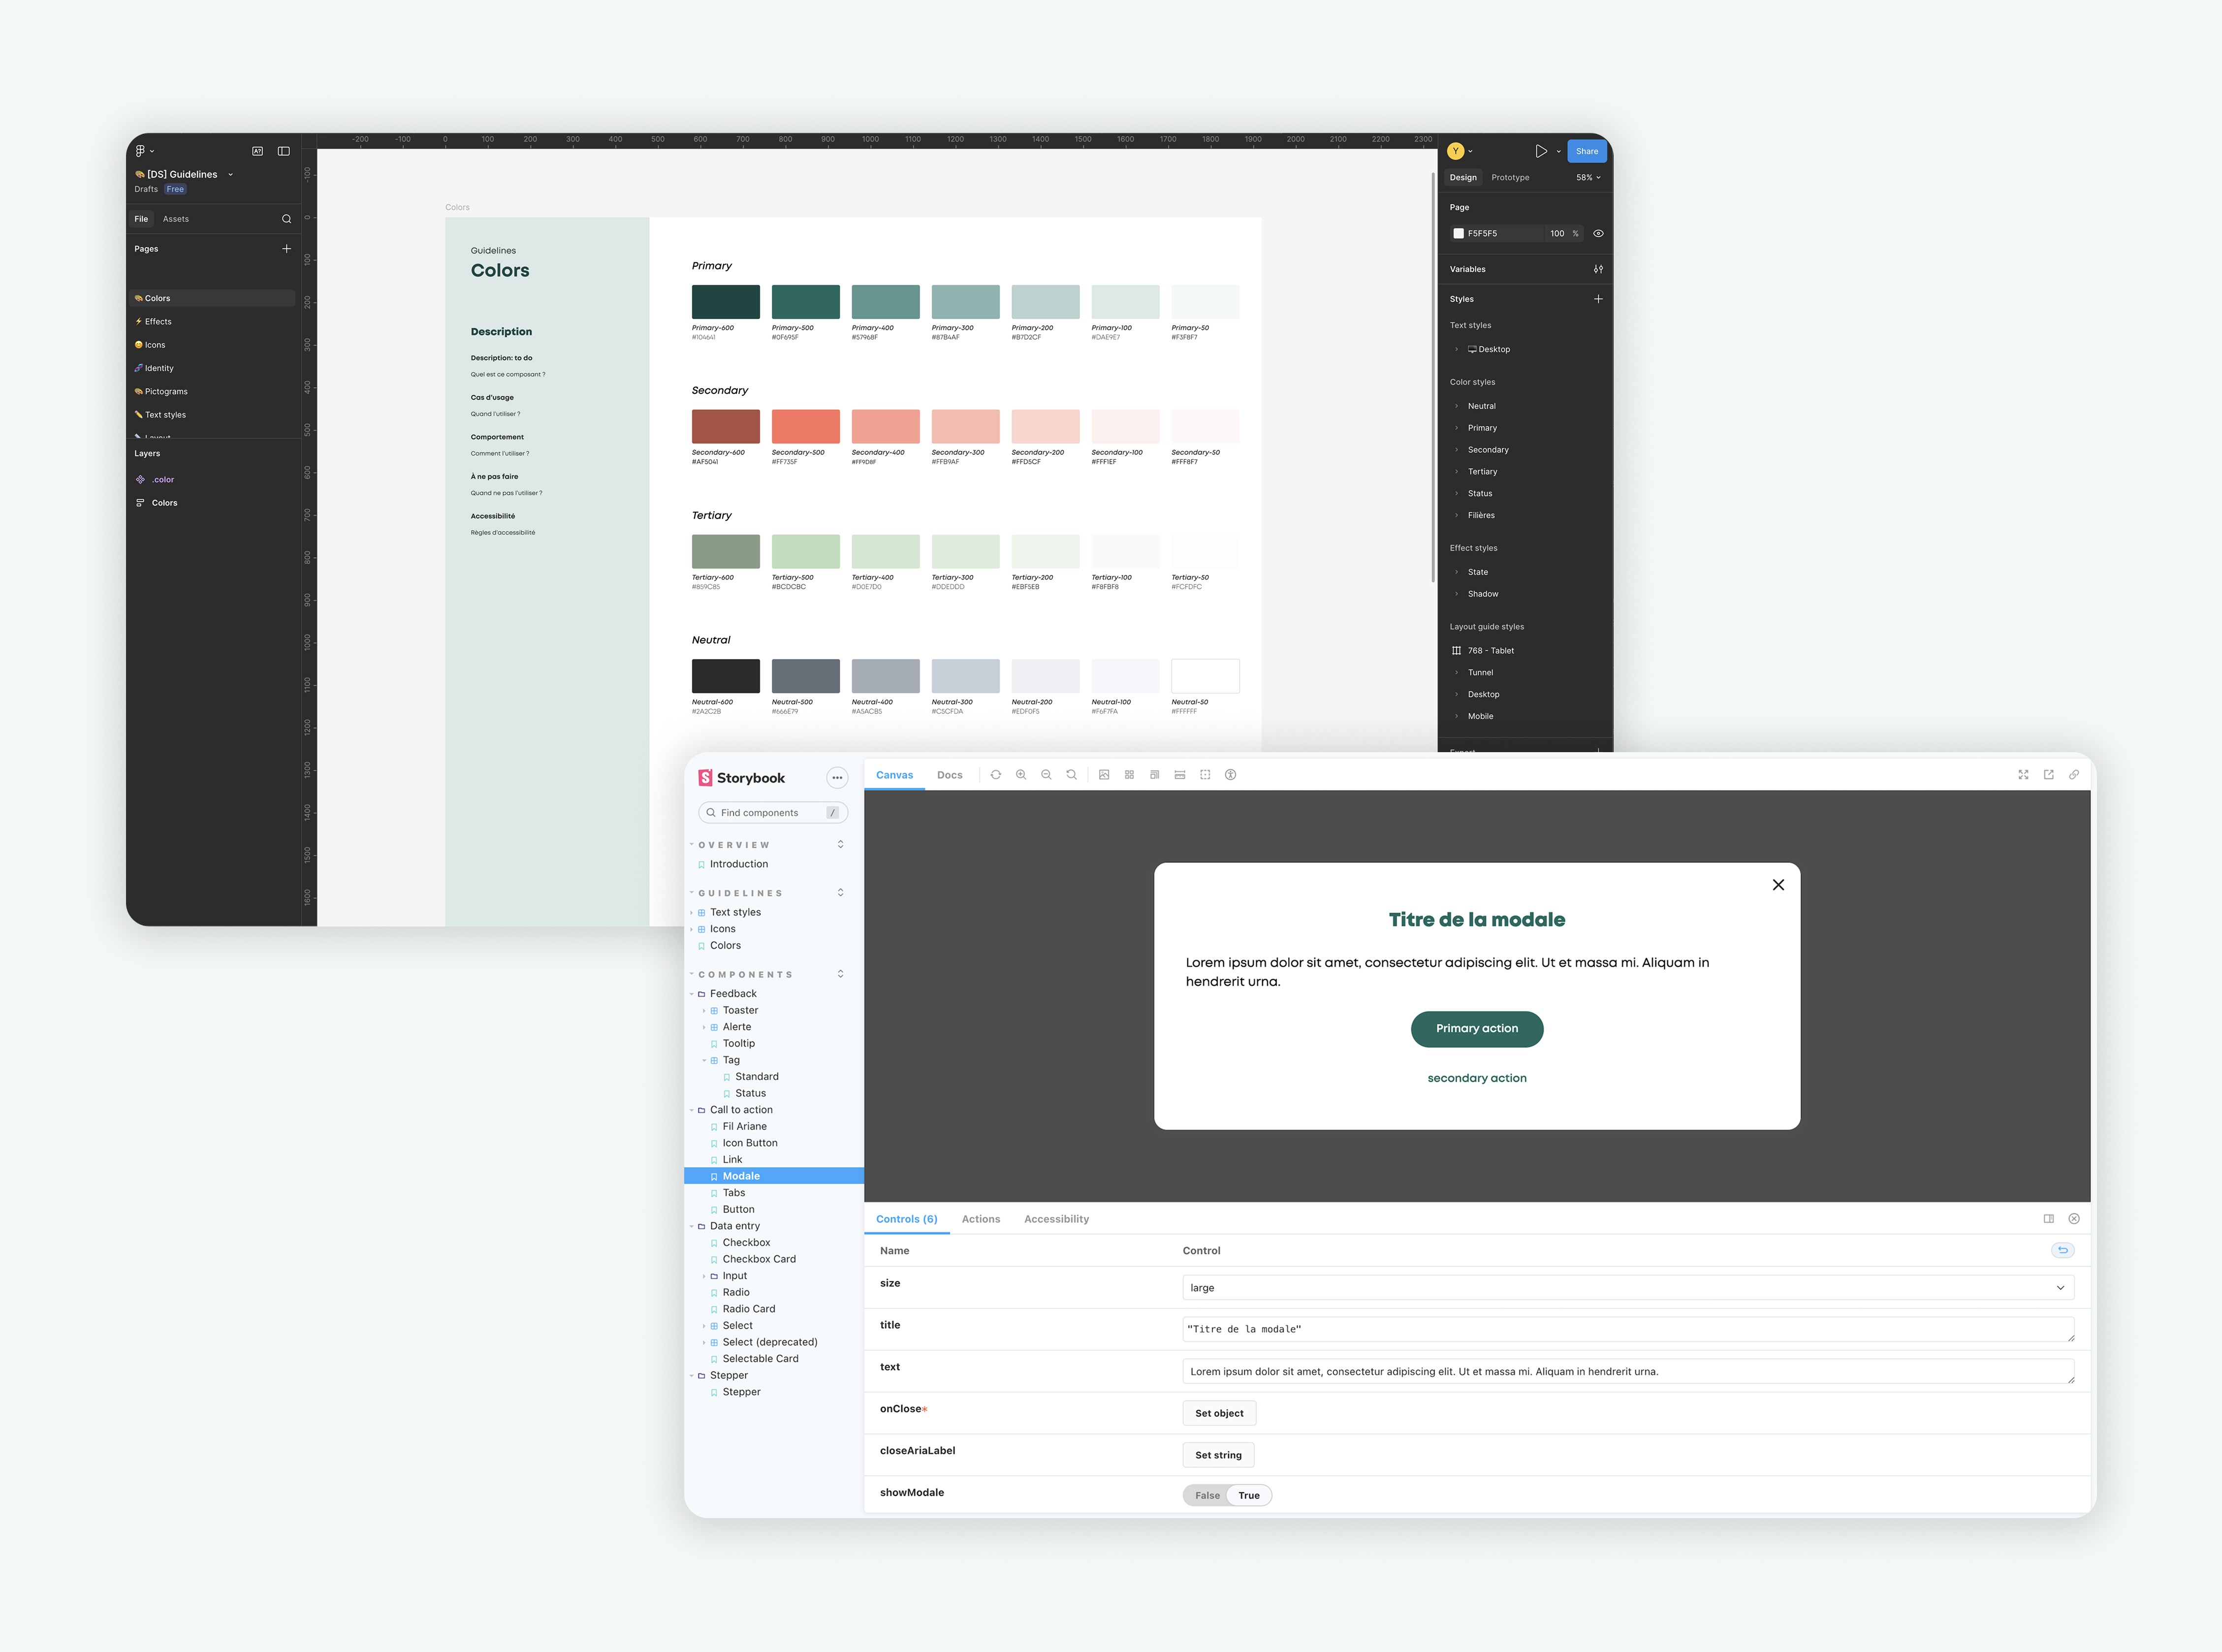2222x1652 pixels.
Task: Open the Accessibility addon tab
Action: (x=1056, y=1219)
